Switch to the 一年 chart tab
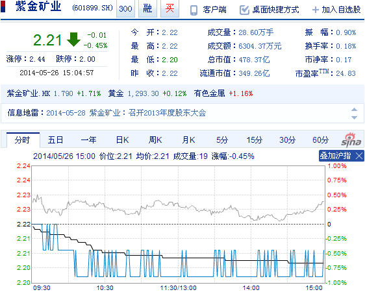This screenshot has height=292, width=365. [89, 140]
